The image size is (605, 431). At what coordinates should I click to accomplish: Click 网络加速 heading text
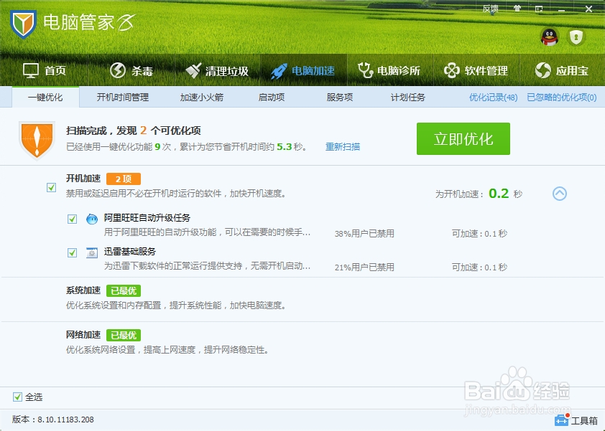[83, 335]
